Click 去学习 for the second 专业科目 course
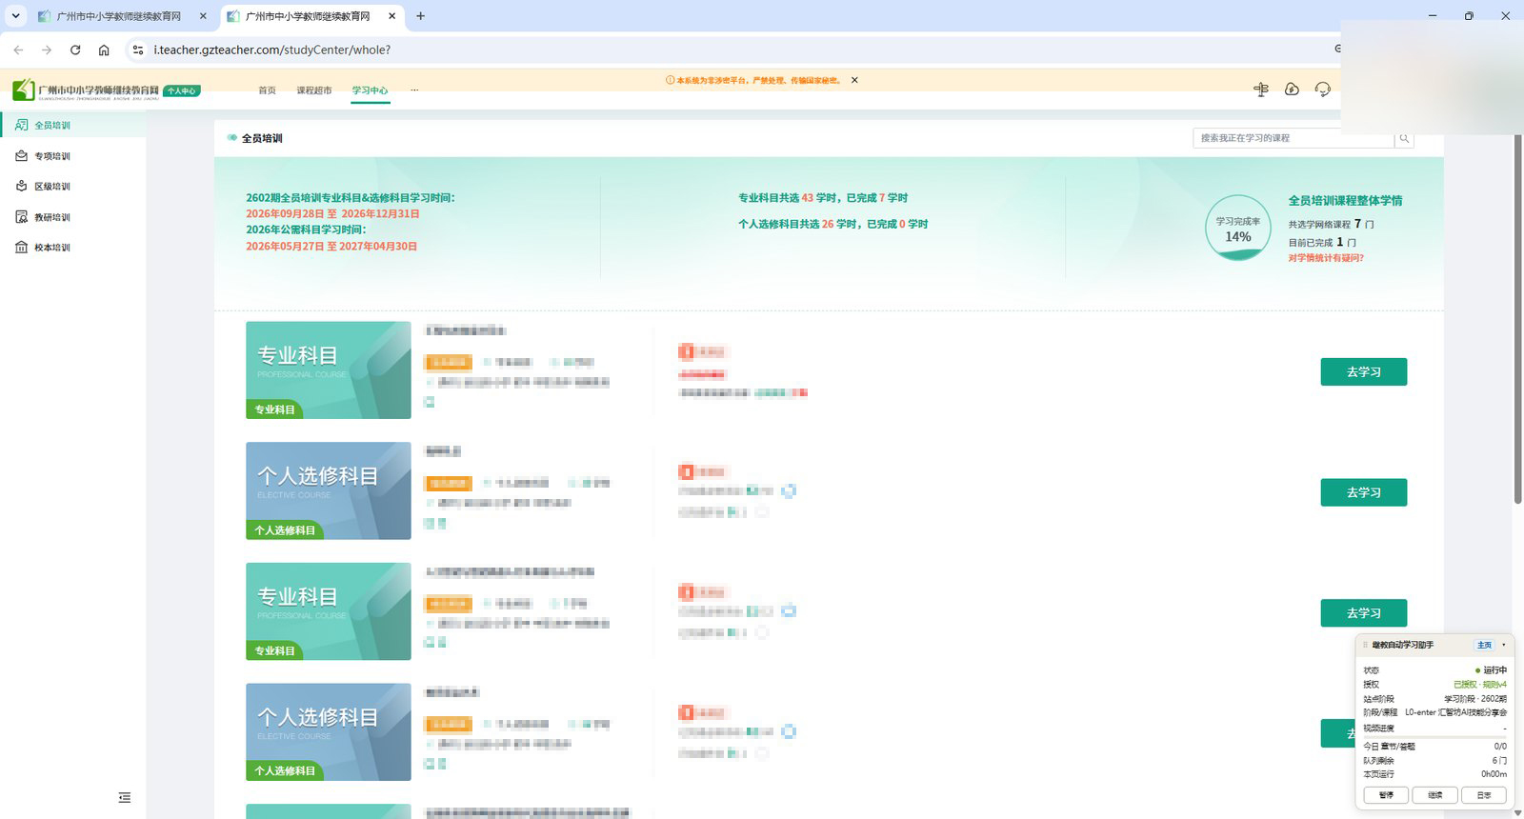The width and height of the screenshot is (1524, 819). (x=1363, y=613)
